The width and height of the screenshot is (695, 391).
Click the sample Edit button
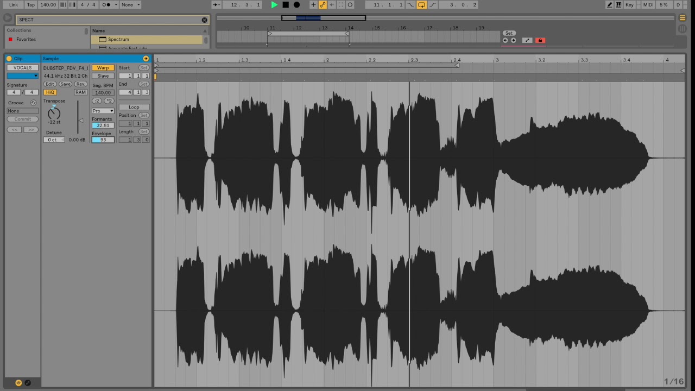click(x=50, y=84)
